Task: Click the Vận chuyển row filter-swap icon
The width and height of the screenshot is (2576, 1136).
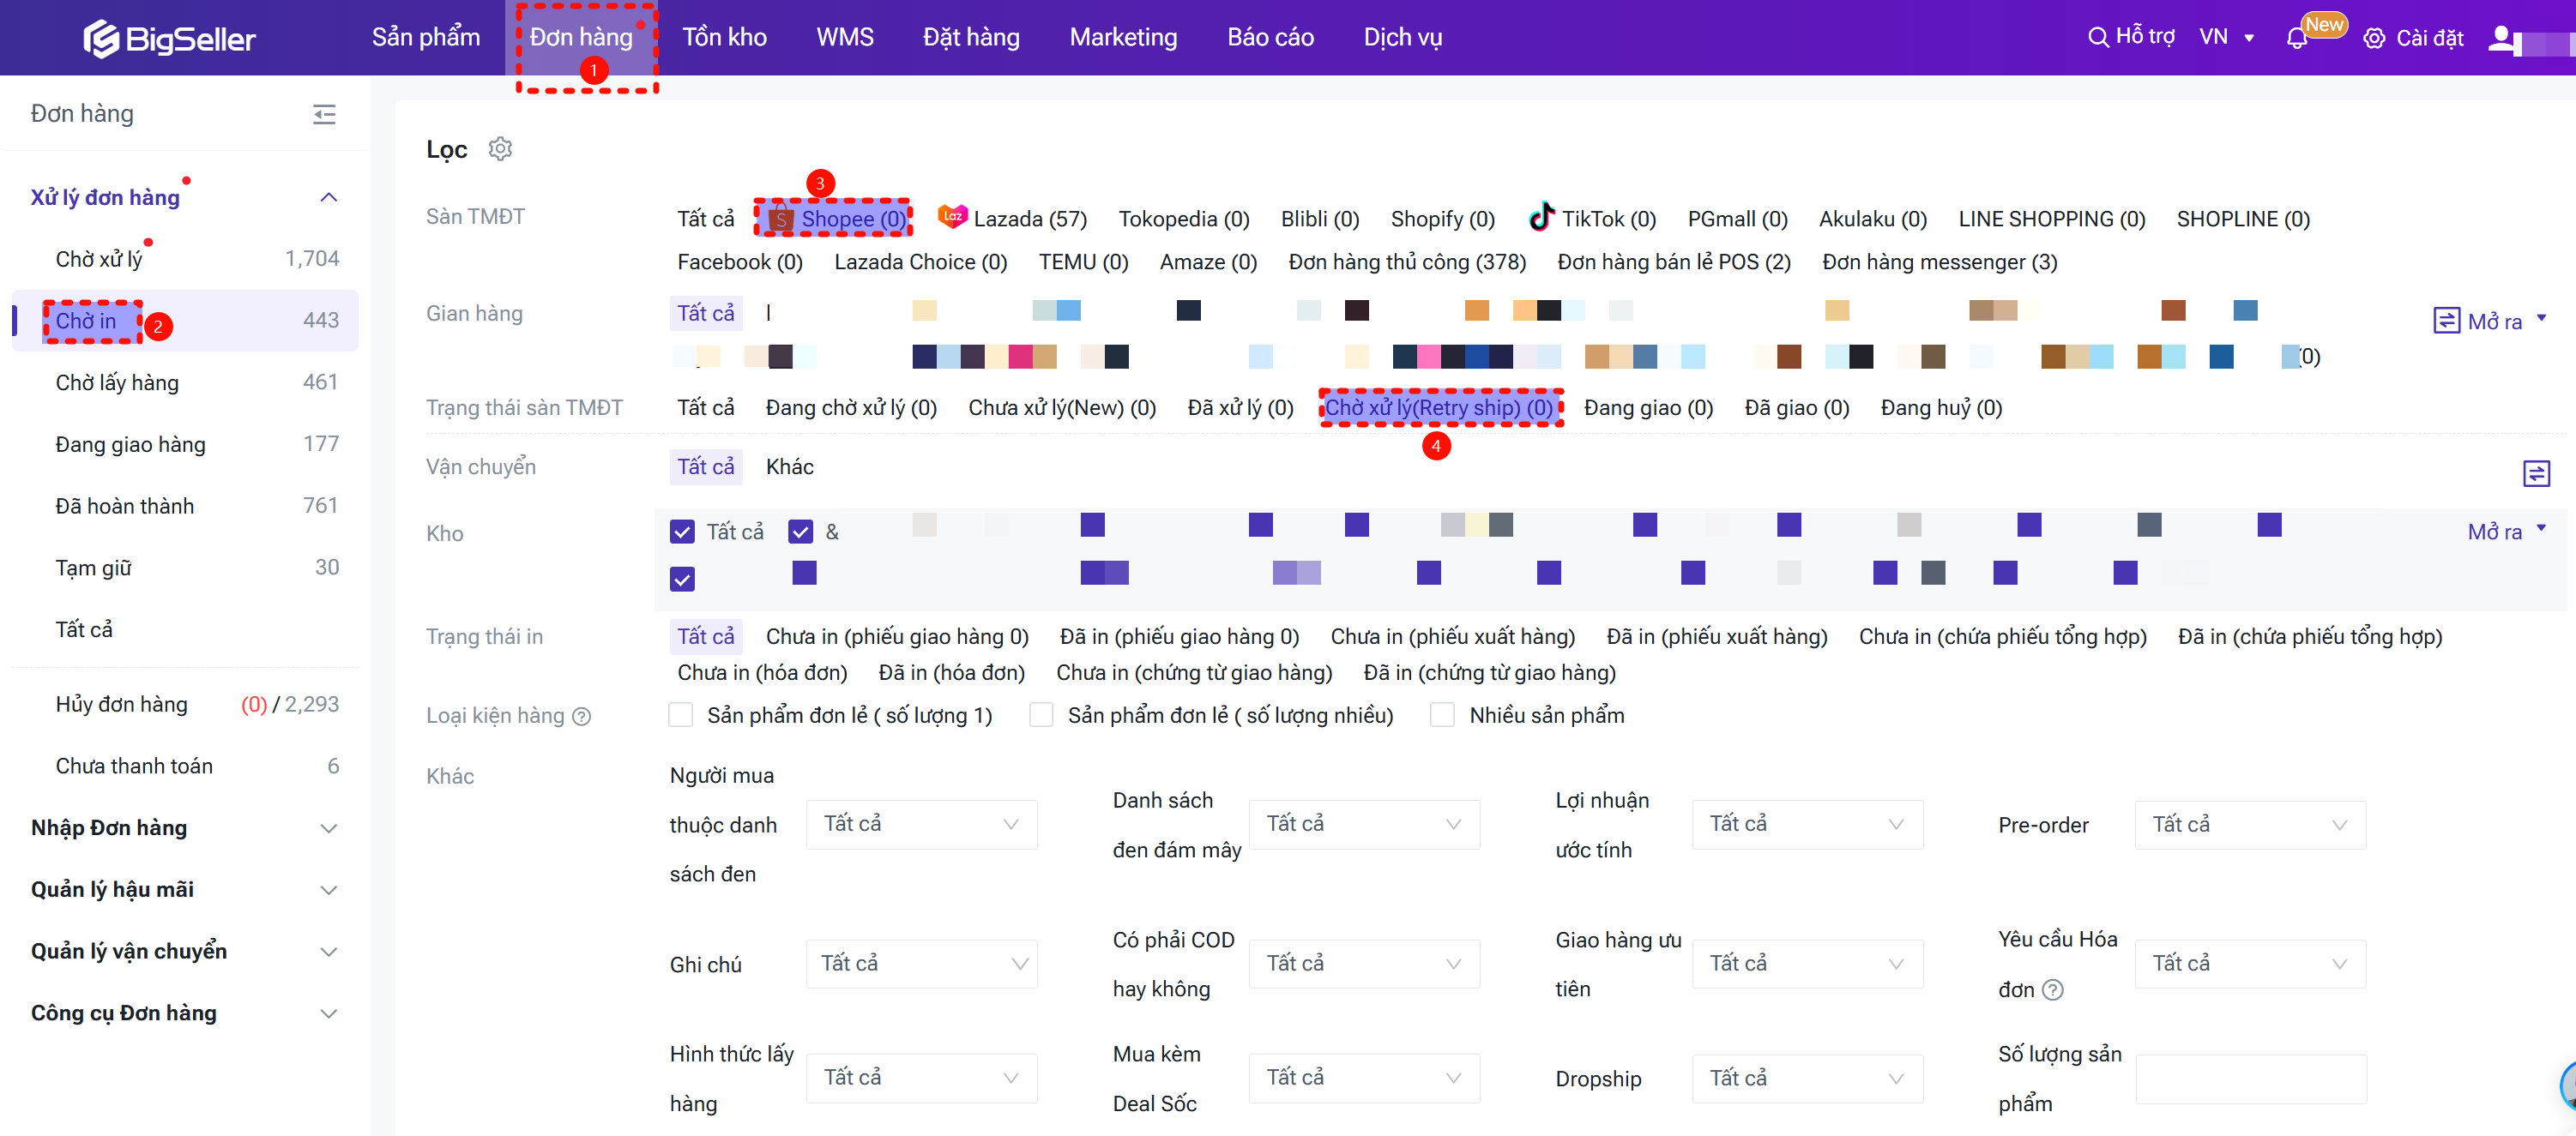Action: [2536, 472]
